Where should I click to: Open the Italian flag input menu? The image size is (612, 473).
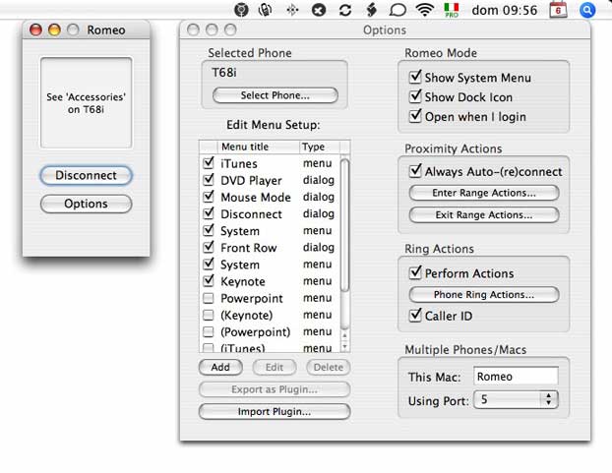point(452,10)
